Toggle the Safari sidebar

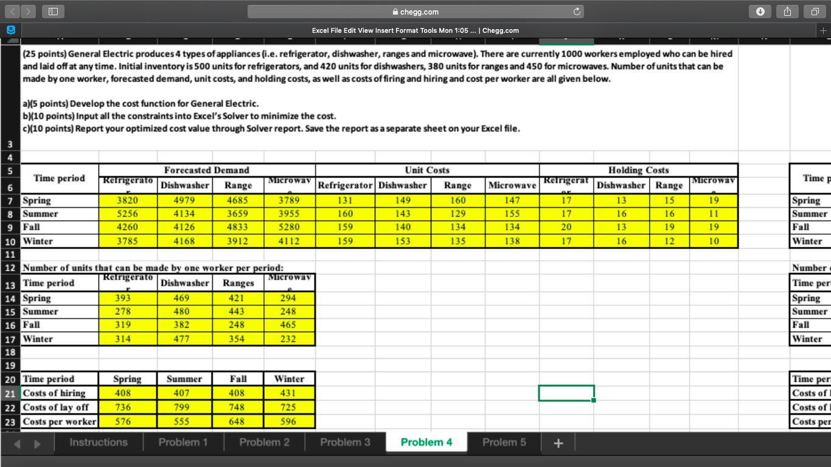tap(52, 11)
